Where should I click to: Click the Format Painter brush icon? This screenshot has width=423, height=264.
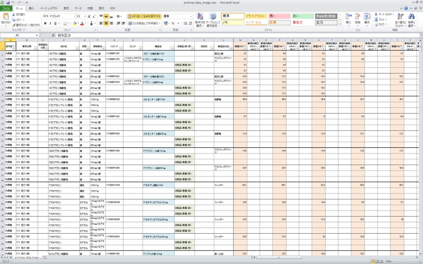point(14,25)
